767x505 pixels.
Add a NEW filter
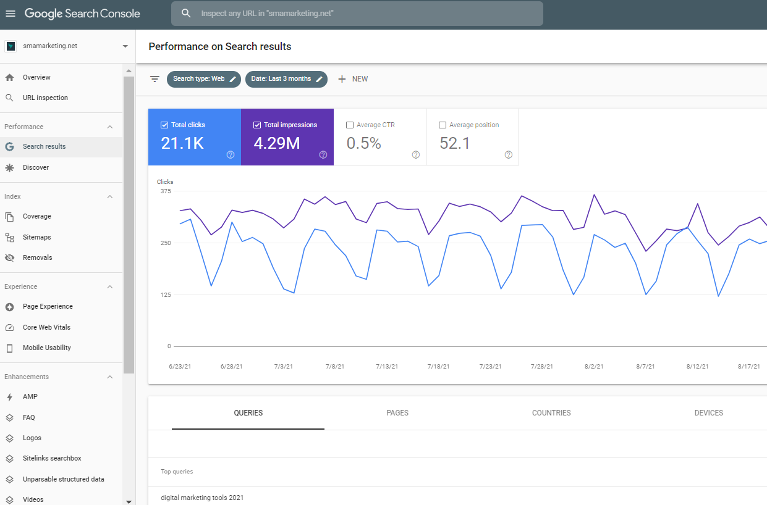tap(353, 79)
